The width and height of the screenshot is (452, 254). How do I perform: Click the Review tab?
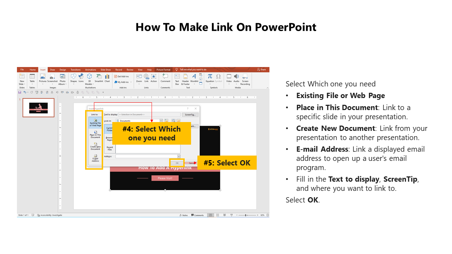coord(130,69)
